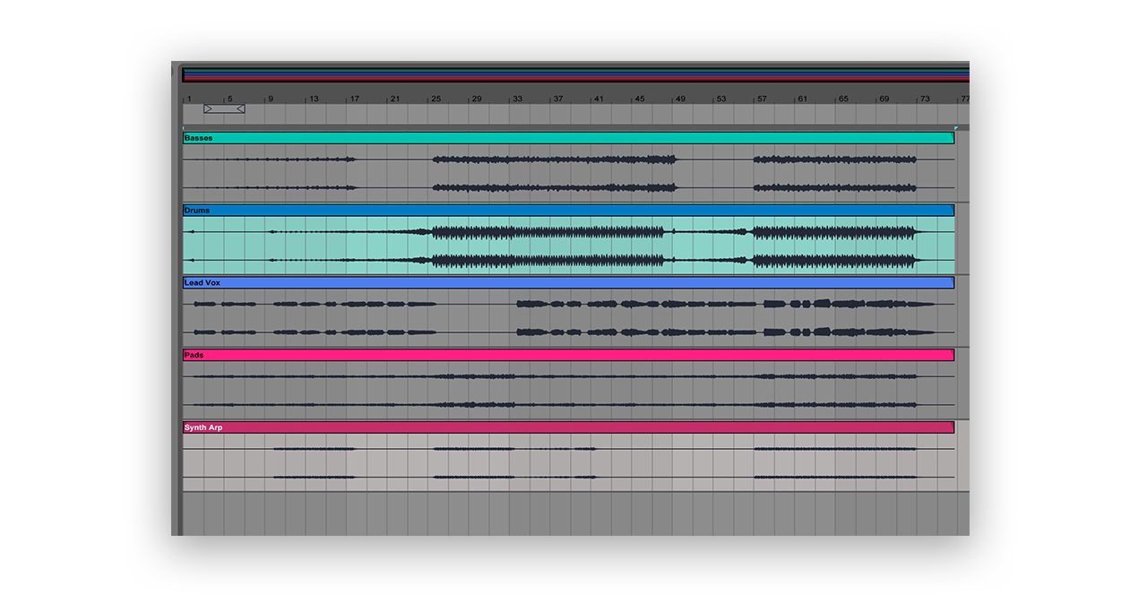Viewport: 1147px width, 612px height.
Task: Click the Pads upper channel waveform
Action: pos(569,376)
